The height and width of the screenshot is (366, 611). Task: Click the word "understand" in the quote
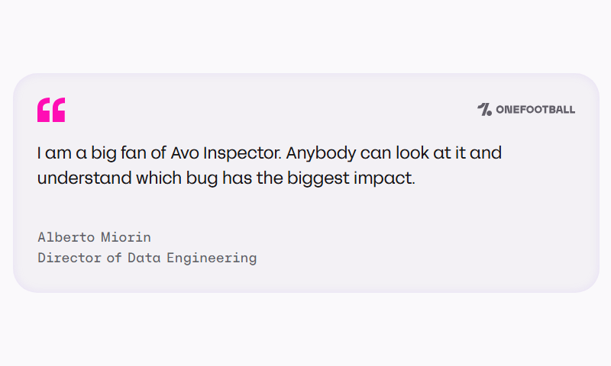click(x=74, y=179)
